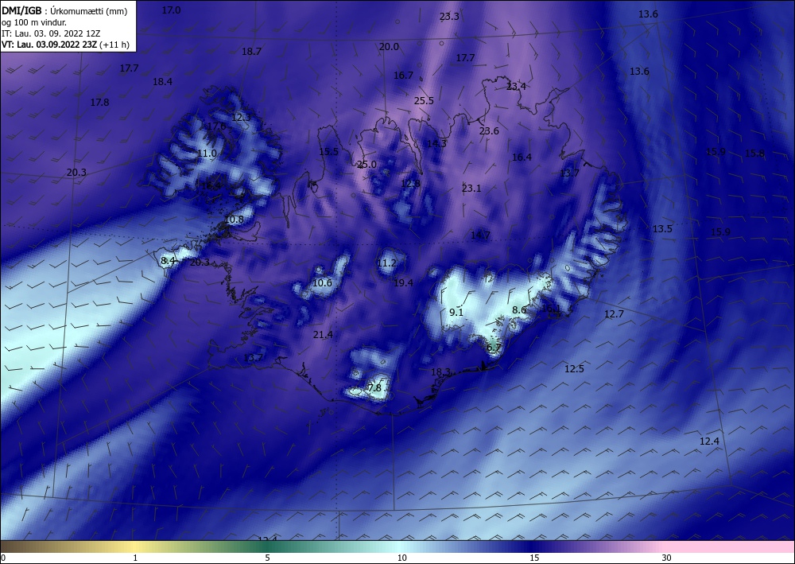This screenshot has height=564, width=795.
Task: Click the 17.0 value on the map
Action: click(x=171, y=10)
